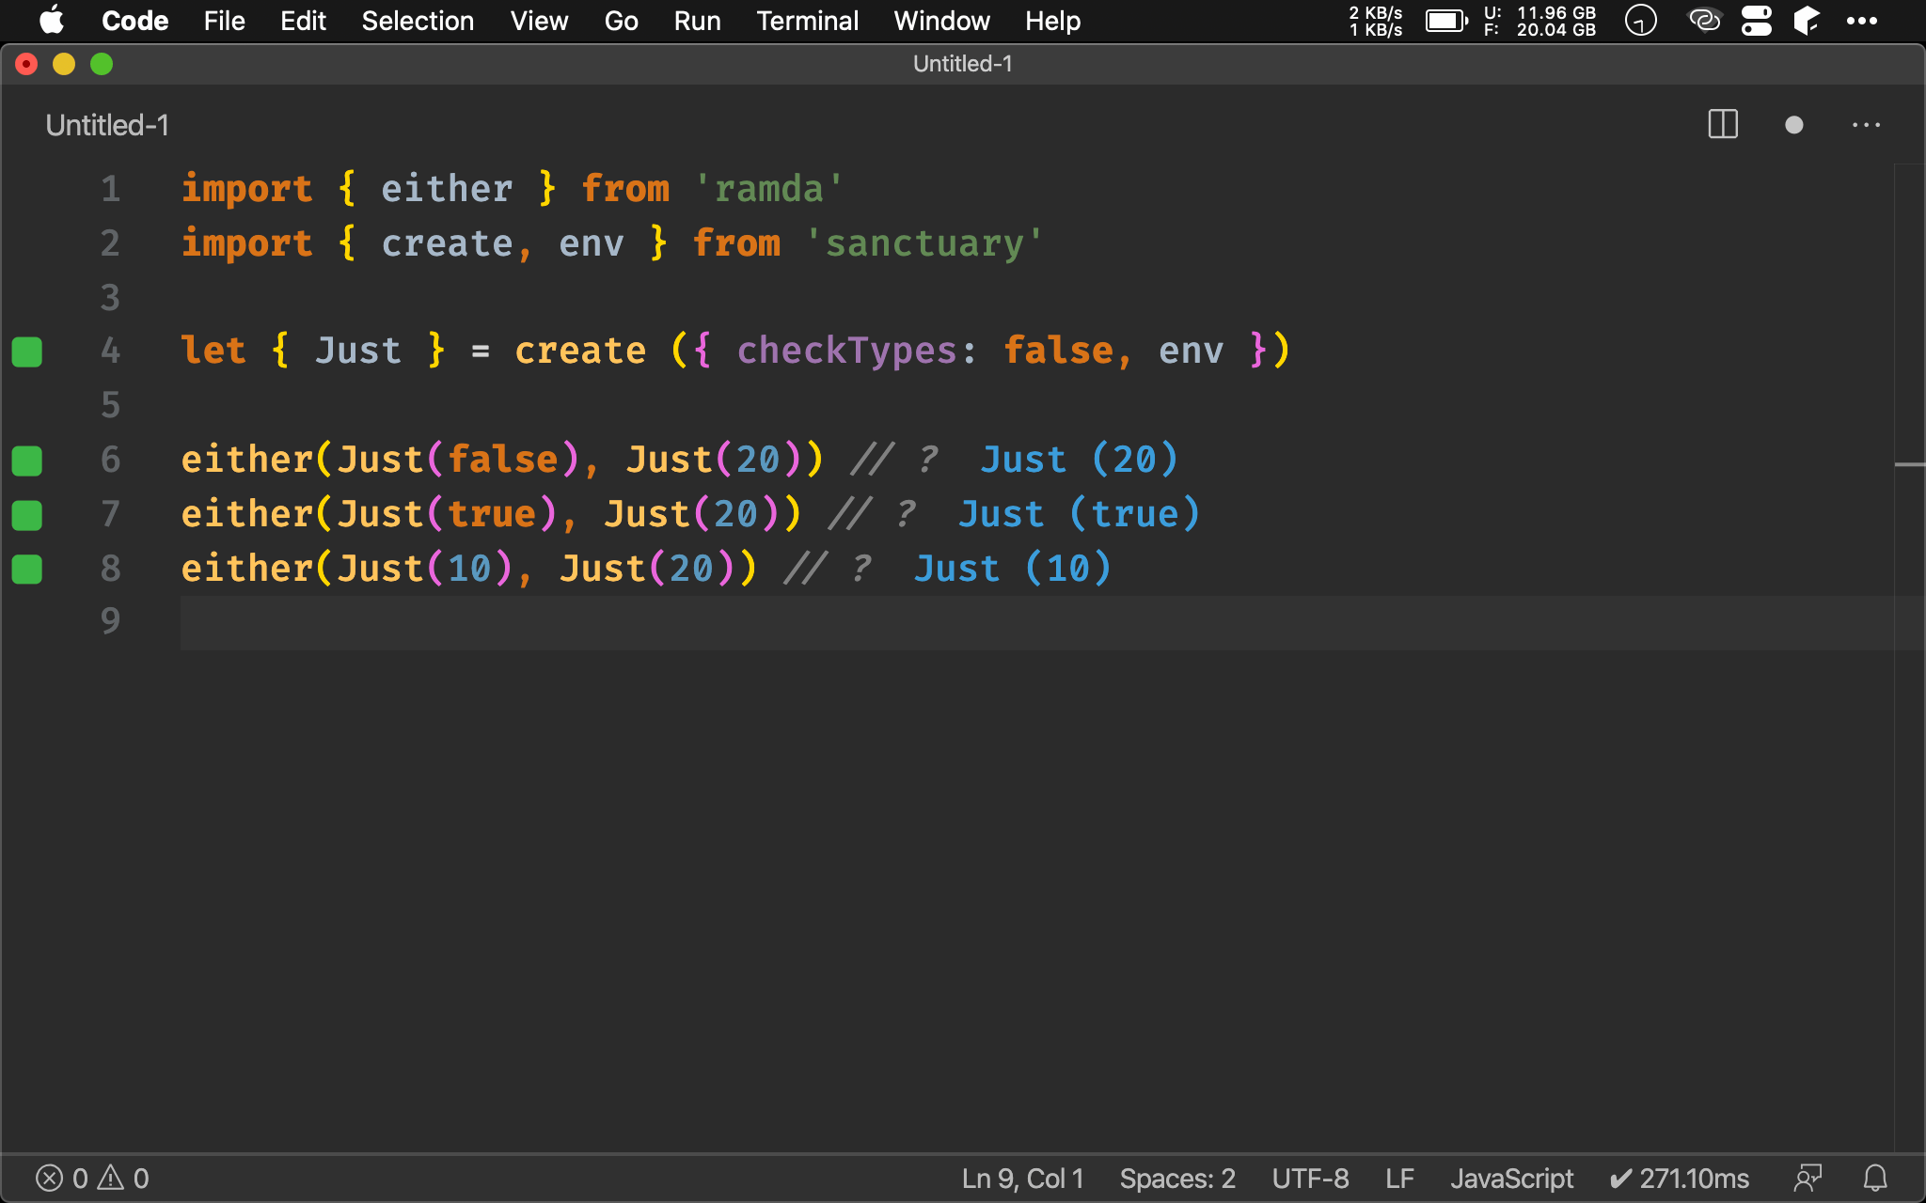
Task: Click the 'let' keyword on line 4
Action: coord(213,351)
